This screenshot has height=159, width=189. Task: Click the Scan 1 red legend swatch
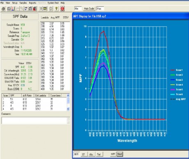[x=173, y=70]
